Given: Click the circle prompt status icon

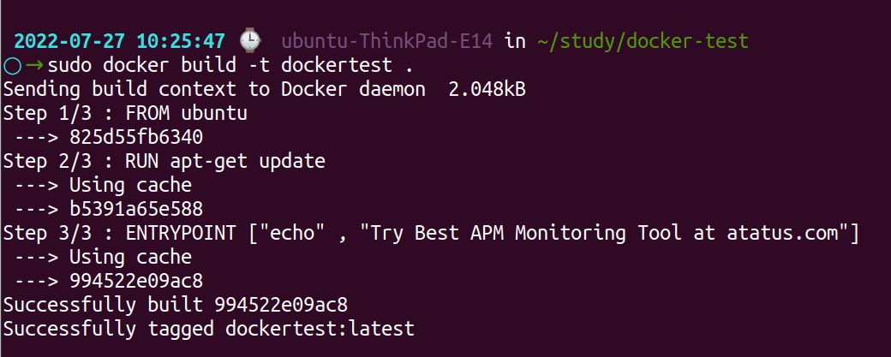Looking at the screenshot, I should coord(11,65).
